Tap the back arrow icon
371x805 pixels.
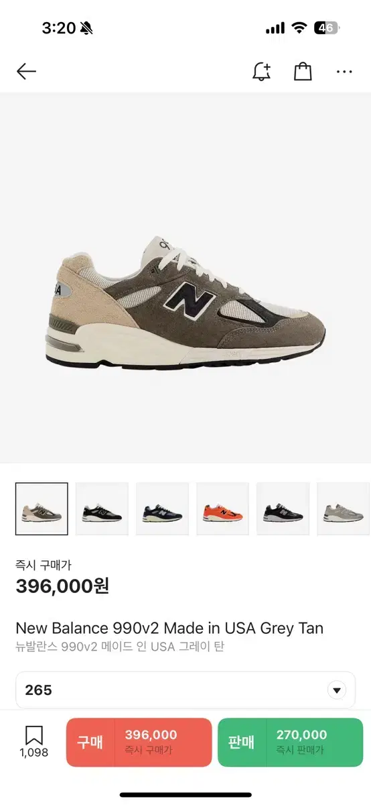click(x=26, y=72)
